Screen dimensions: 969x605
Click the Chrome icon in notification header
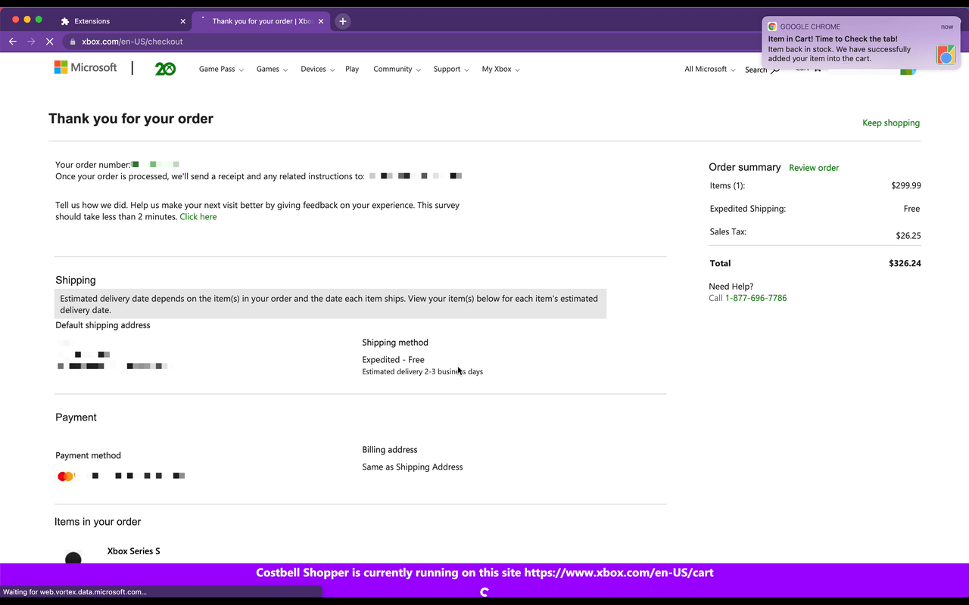[772, 26]
